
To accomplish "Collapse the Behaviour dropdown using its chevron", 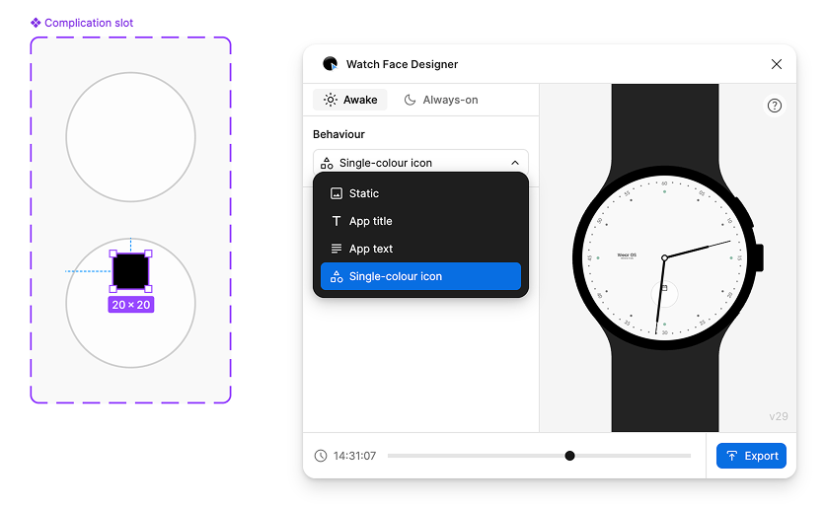I will 515,163.
